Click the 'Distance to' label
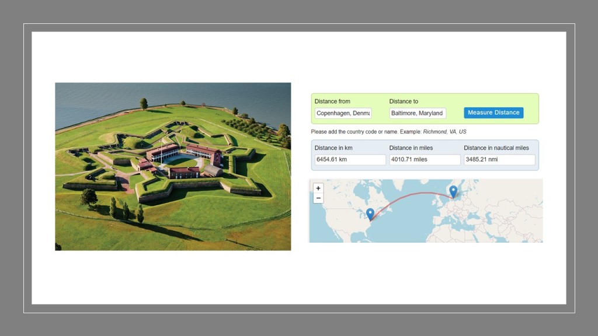Screen dimensions: 598x336 coord(404,101)
